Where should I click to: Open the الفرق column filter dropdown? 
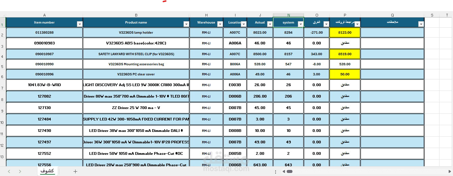coord(326,24)
